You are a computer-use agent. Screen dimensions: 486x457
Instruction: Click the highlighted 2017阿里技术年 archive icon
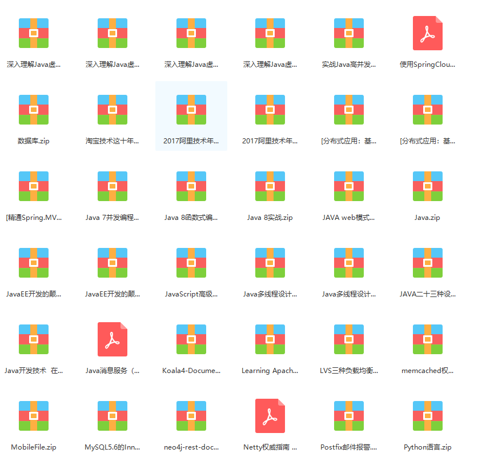191,110
